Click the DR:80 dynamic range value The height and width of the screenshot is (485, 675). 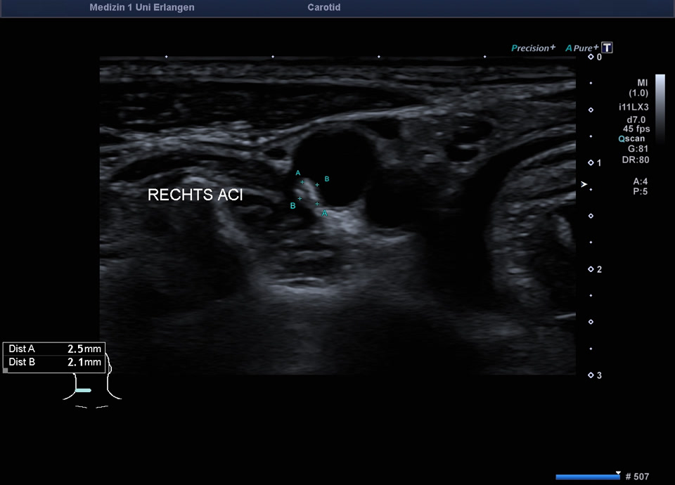point(636,160)
